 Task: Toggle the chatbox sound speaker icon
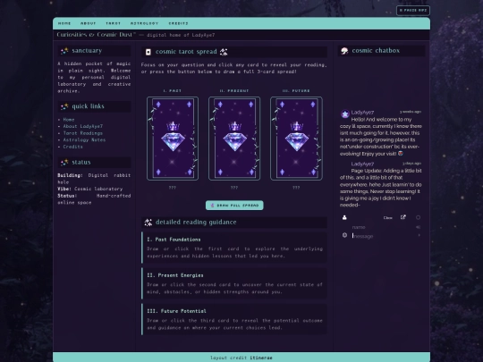pos(418,227)
